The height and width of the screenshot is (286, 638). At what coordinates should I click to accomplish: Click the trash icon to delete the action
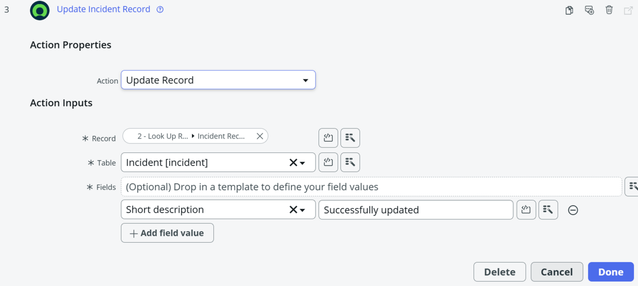click(609, 10)
